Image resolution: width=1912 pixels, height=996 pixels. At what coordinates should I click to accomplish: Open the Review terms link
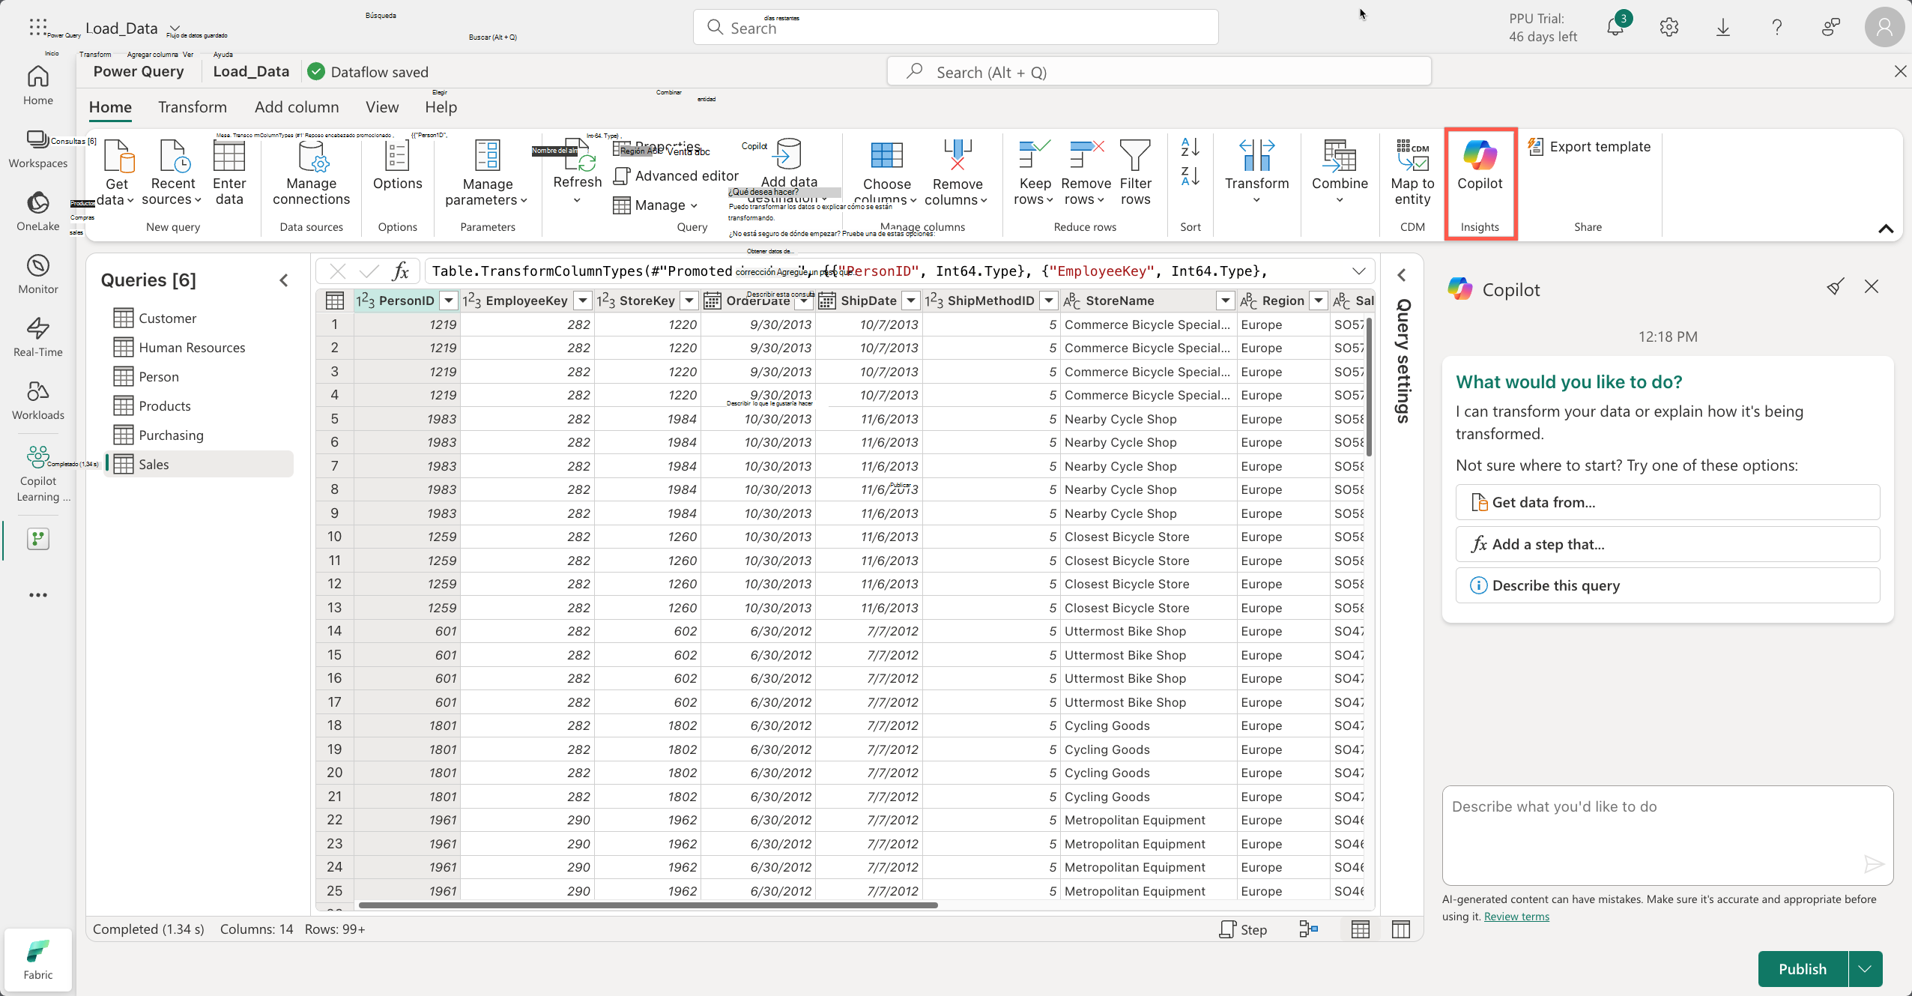pos(1516,917)
